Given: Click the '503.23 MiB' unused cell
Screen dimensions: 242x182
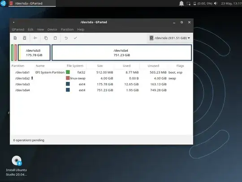Looking at the screenshot, I should 158,72.
